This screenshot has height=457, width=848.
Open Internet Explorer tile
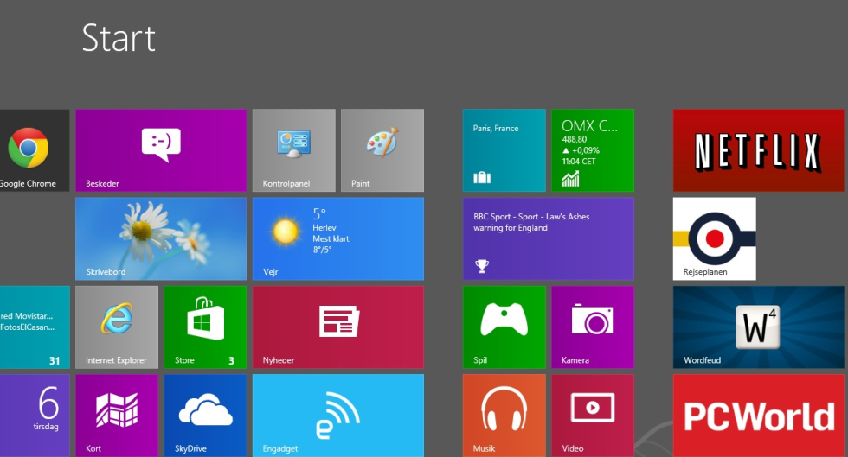(x=117, y=327)
